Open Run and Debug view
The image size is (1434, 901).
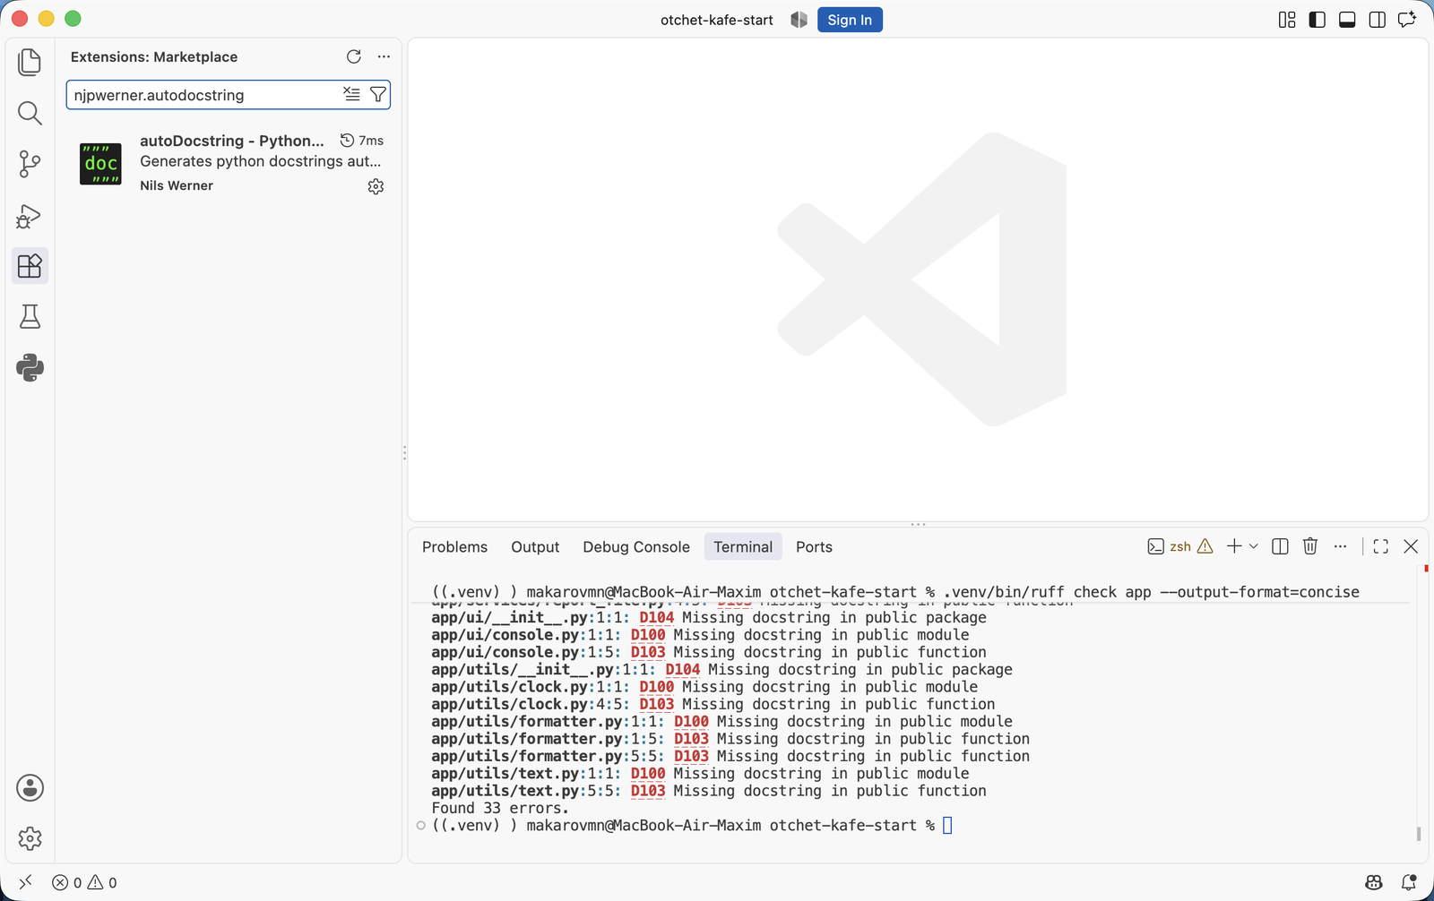(30, 216)
